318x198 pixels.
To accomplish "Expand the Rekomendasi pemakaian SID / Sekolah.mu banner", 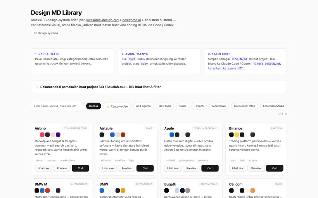I will [159, 87].
